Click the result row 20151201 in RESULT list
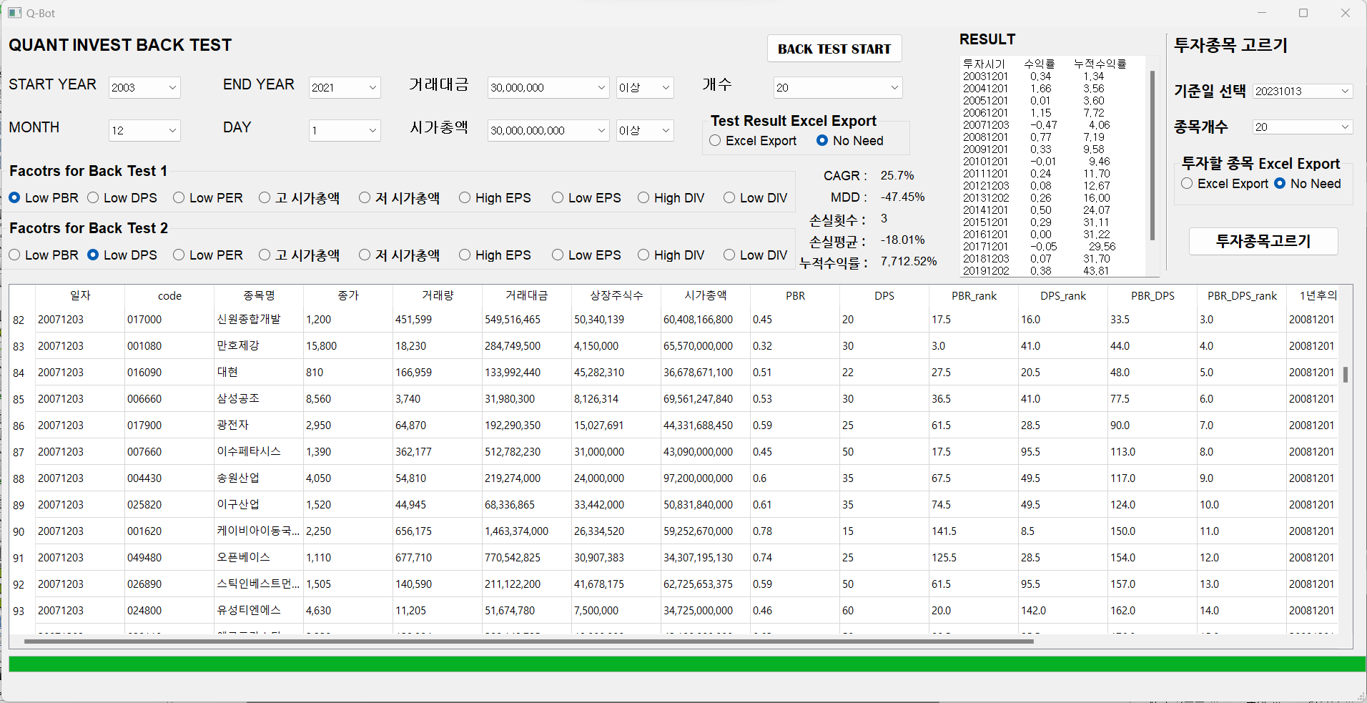 1036,222
